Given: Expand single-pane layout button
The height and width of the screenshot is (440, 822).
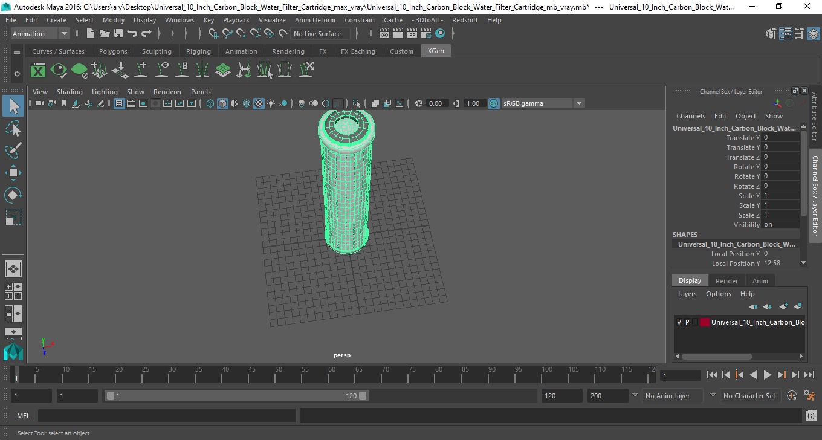Looking at the screenshot, I should [x=13, y=269].
